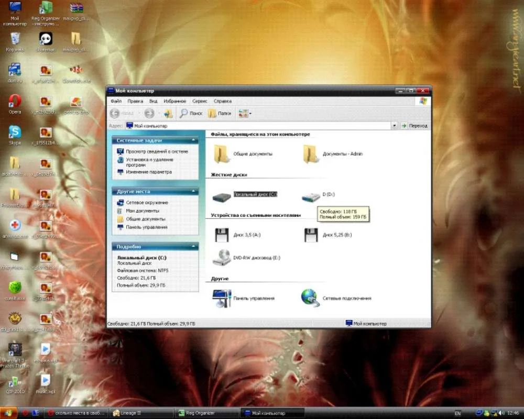Collapse the Другие места panel
Viewport: 524px width, 419px height.
[194, 192]
